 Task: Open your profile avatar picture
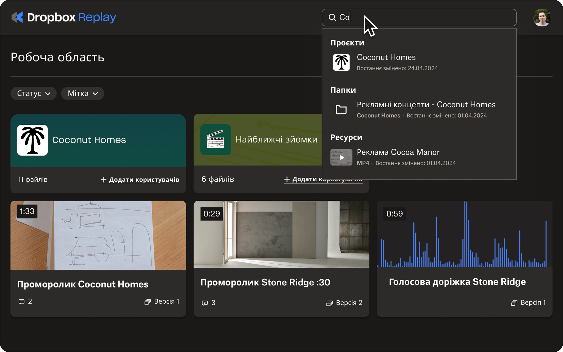coord(542,18)
